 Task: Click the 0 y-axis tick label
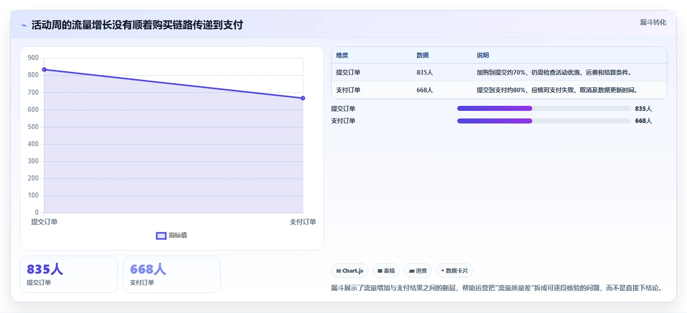(37, 212)
